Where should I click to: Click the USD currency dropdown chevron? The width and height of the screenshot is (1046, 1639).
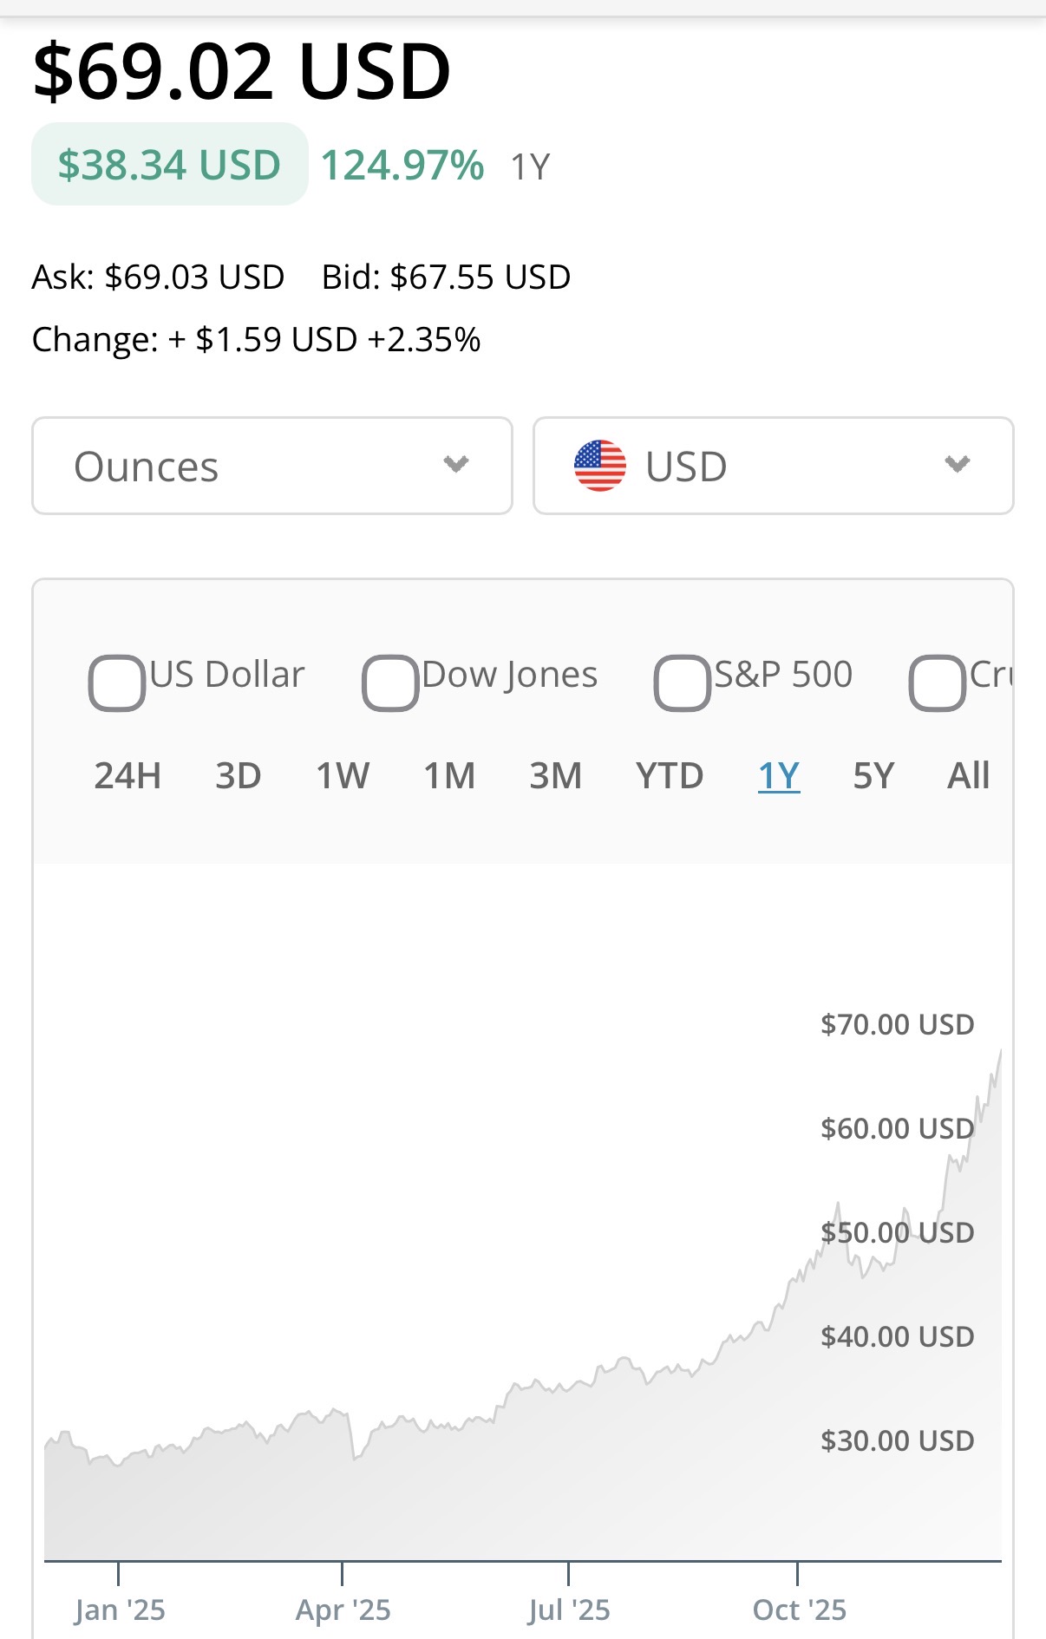click(x=957, y=465)
